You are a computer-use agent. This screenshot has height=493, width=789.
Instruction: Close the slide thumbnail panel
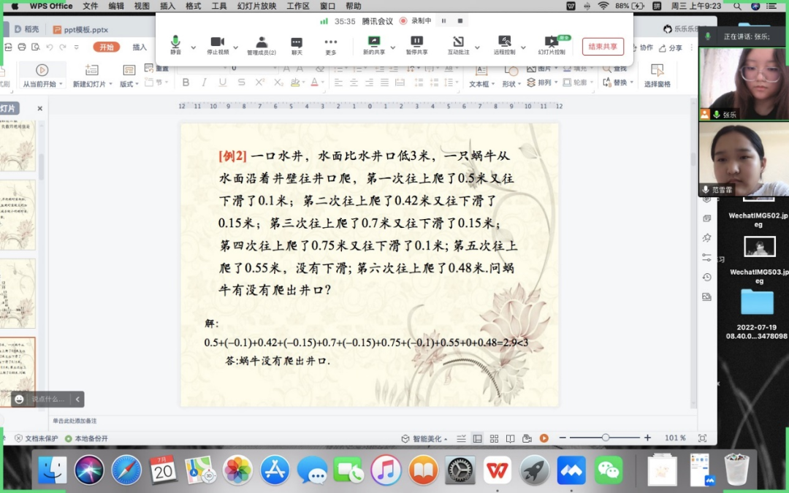39,108
